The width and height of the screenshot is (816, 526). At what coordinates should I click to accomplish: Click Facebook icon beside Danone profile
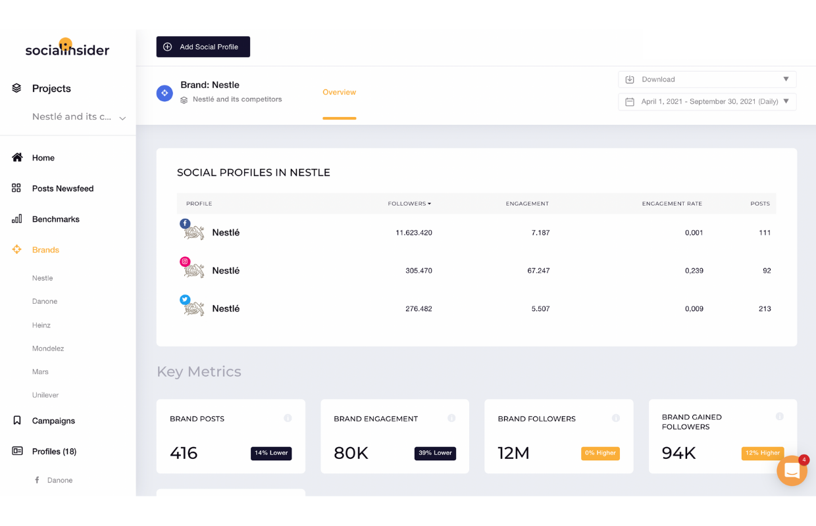coord(37,480)
